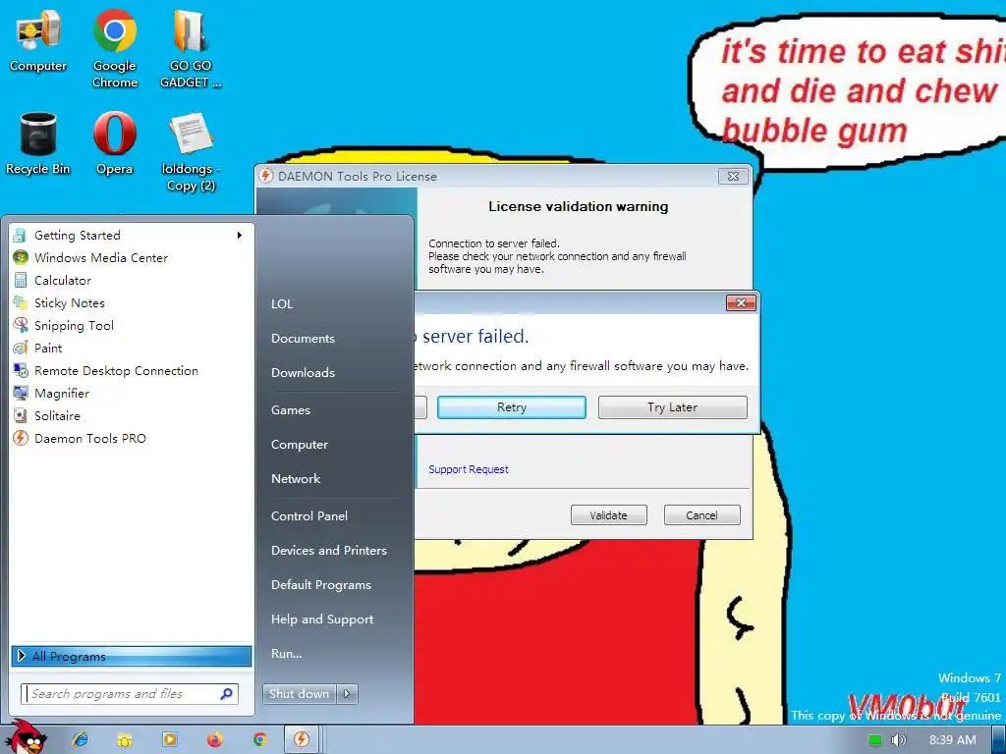The image size is (1006, 754).
Task: Click the Paint palette icon
Action: [21, 349]
